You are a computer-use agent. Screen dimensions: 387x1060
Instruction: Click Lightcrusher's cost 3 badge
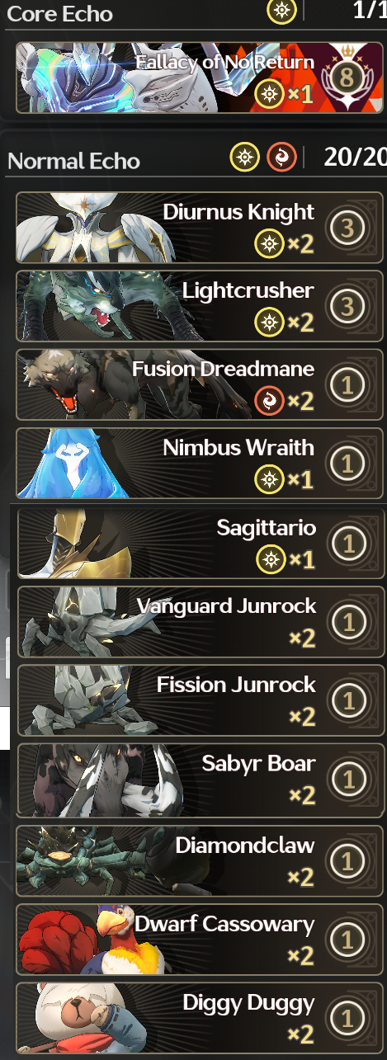coord(347,306)
